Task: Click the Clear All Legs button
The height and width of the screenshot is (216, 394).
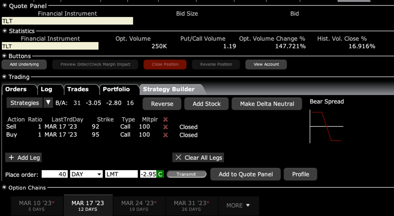Action: tap(198, 158)
